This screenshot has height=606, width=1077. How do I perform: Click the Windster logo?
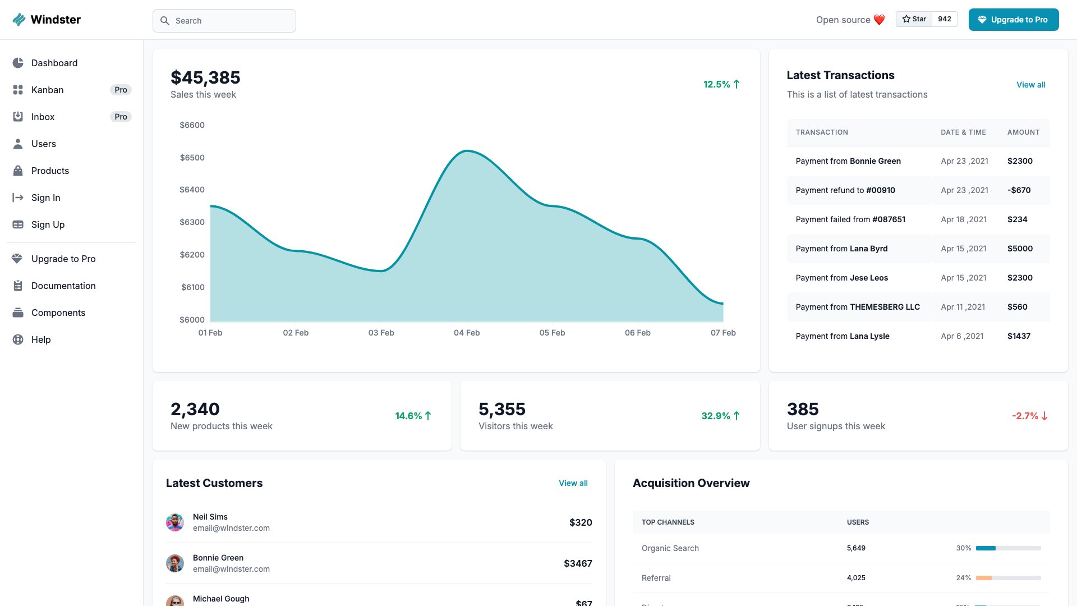pyautogui.click(x=47, y=19)
